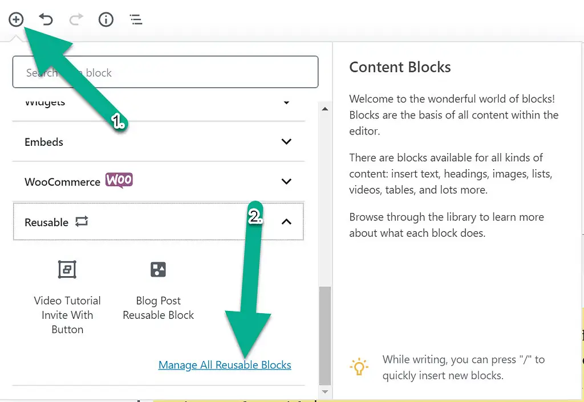Image resolution: width=584 pixels, height=402 pixels.
Task: Collapse the Reusable blocks section
Action: point(286,221)
